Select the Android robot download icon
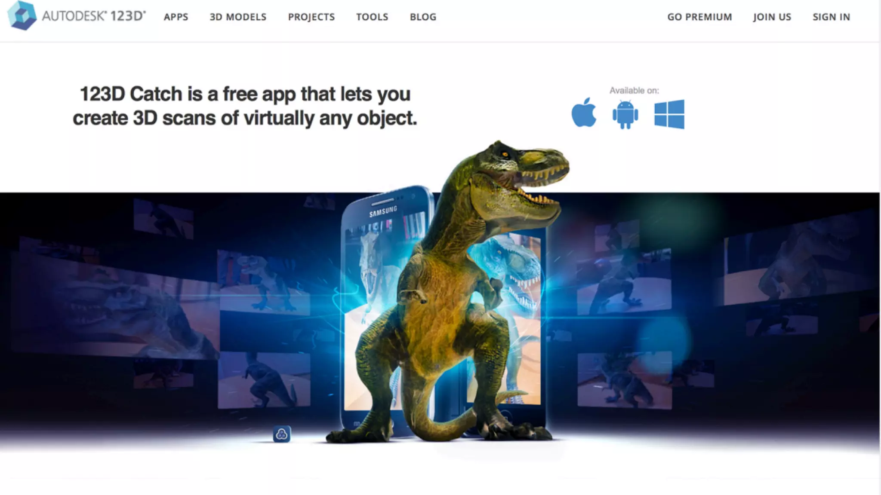Image resolution: width=881 pixels, height=495 pixels. (625, 114)
